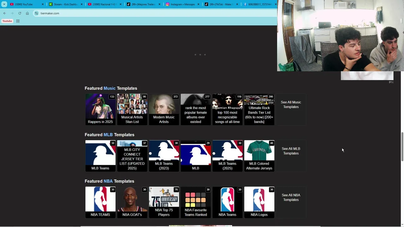Image resolution: width=404 pixels, height=227 pixels.
Task: Open most popular female albums template
Action: pyautogui.click(x=196, y=109)
